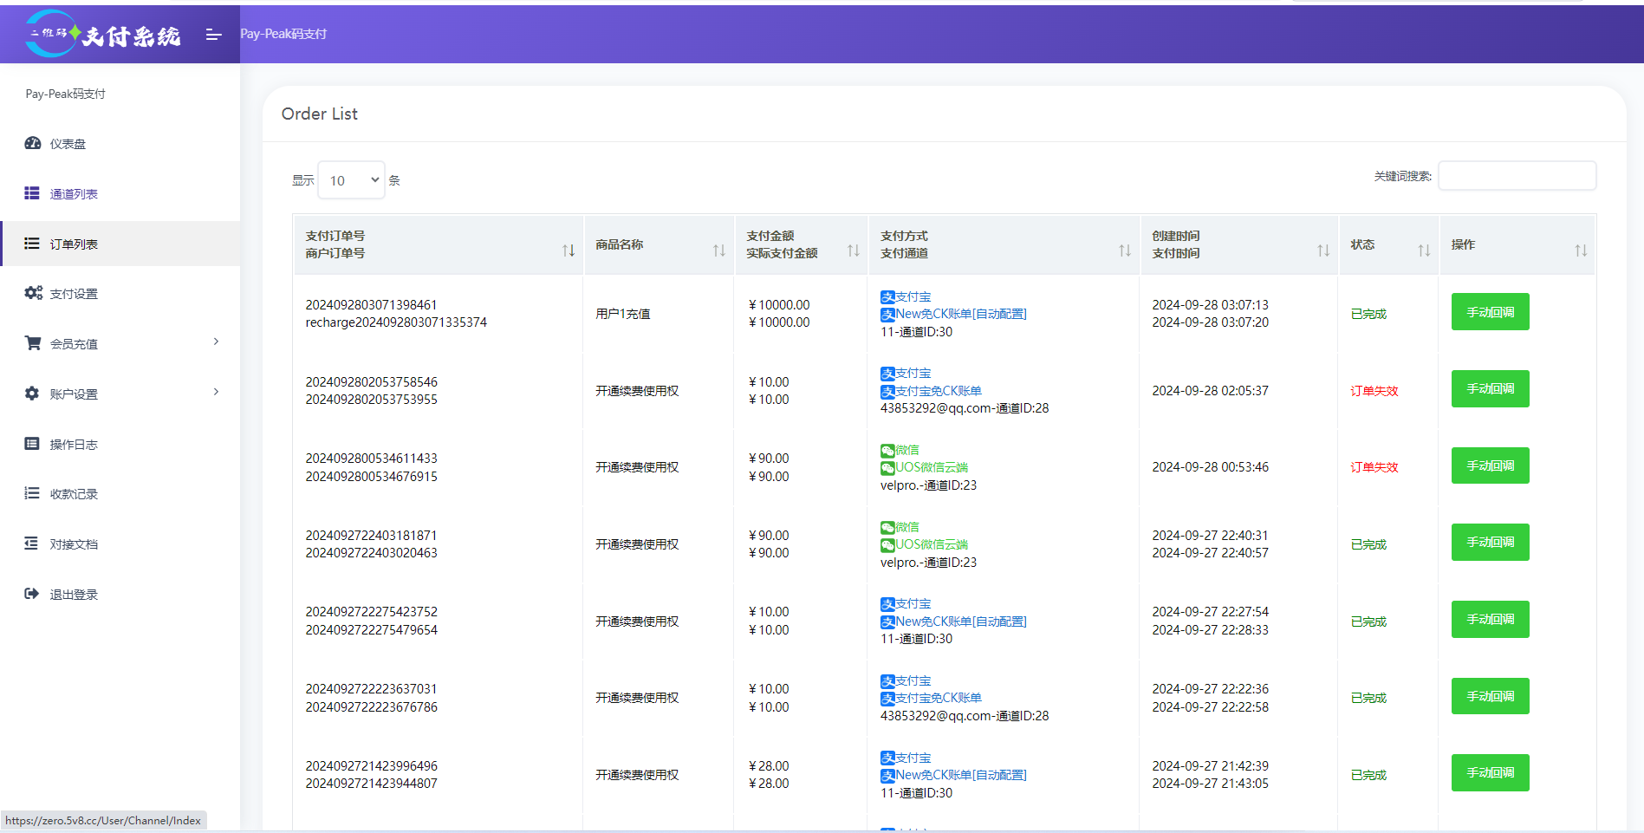This screenshot has width=1644, height=833.
Task: Click the payment records list icon
Action: [x=32, y=493]
